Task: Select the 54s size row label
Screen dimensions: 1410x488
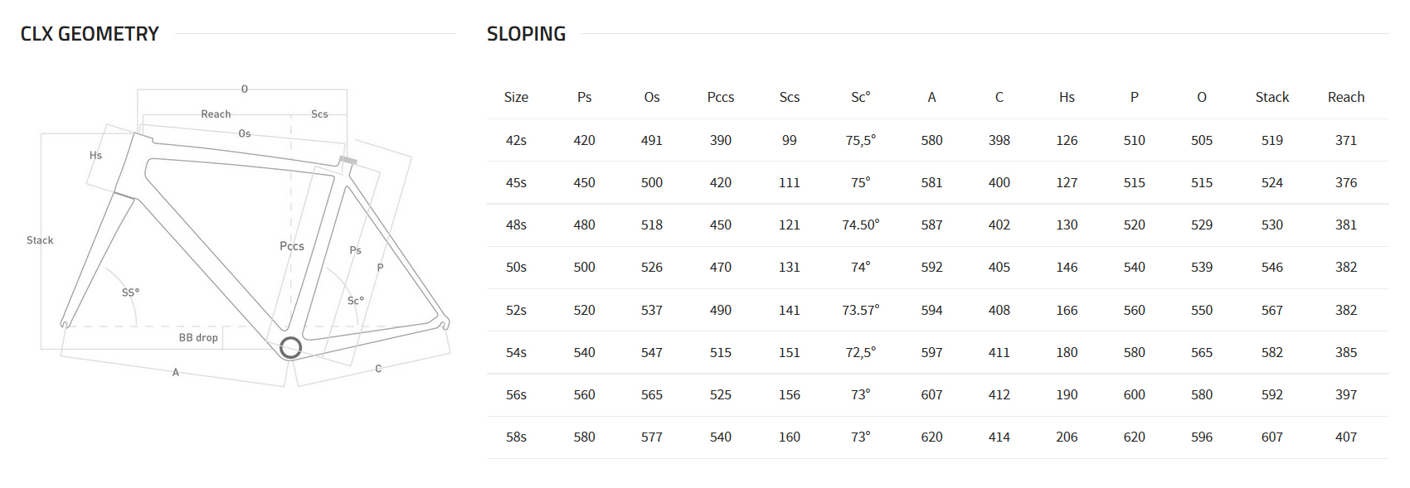Action: (516, 352)
